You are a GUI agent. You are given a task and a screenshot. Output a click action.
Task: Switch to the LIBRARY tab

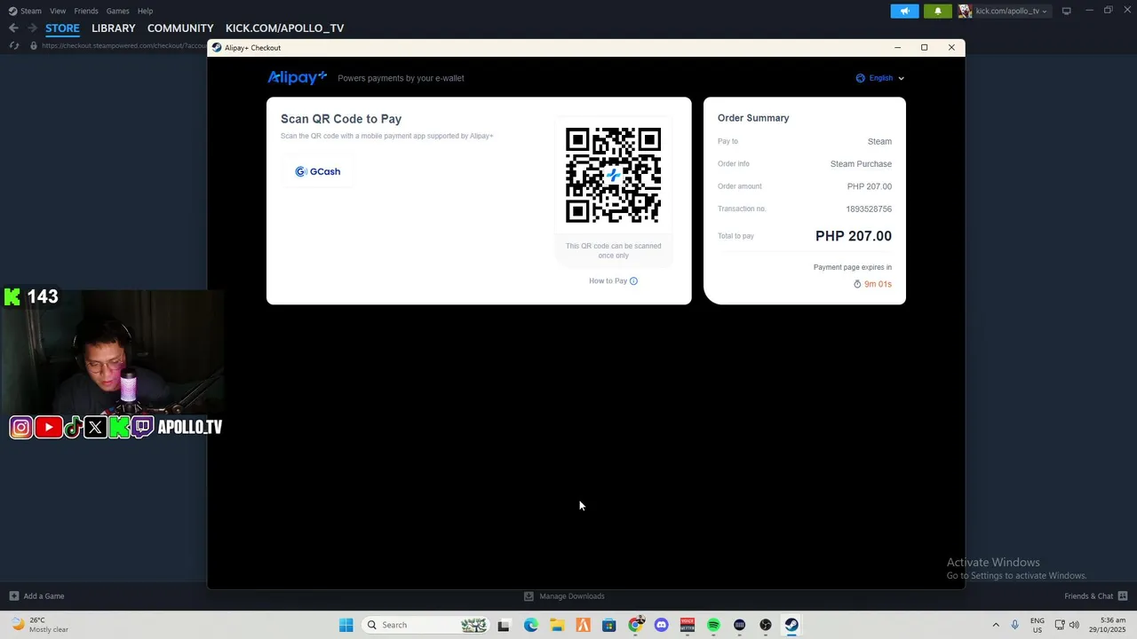click(x=114, y=28)
